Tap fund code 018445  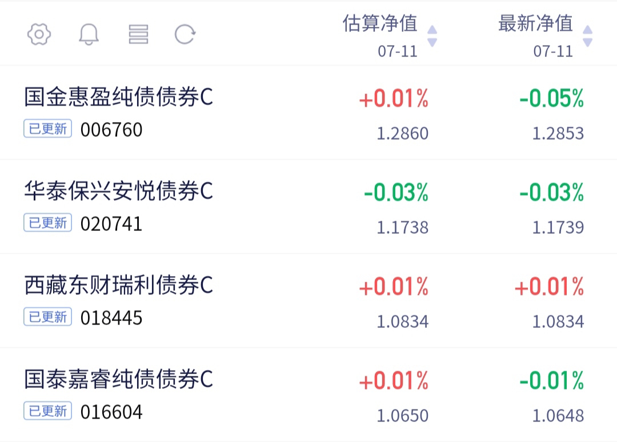[x=111, y=318]
